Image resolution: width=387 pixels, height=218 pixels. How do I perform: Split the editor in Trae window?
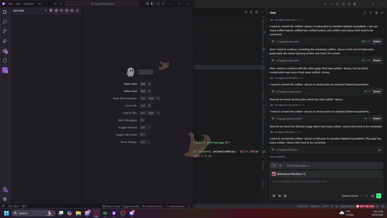tap(256, 12)
